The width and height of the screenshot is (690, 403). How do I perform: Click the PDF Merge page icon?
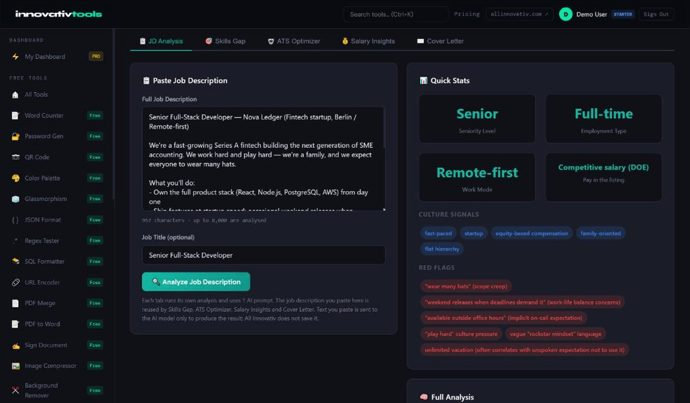pyautogui.click(x=15, y=304)
